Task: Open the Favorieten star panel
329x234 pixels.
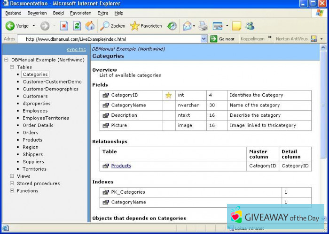Action: tap(146, 26)
